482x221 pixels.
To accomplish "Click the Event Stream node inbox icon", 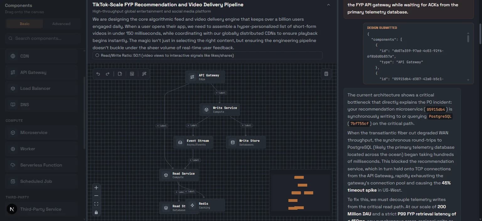I will coord(180,142).
